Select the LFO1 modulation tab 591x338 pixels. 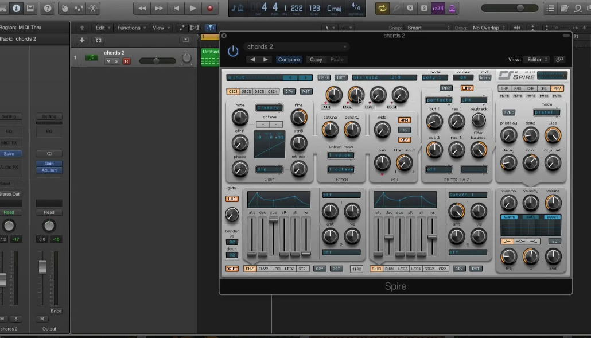point(276,269)
